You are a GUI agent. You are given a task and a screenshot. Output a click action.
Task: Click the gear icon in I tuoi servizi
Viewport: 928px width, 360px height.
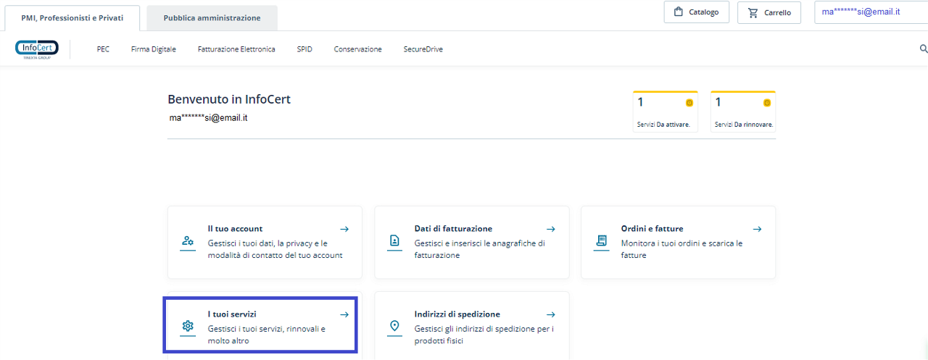(188, 326)
